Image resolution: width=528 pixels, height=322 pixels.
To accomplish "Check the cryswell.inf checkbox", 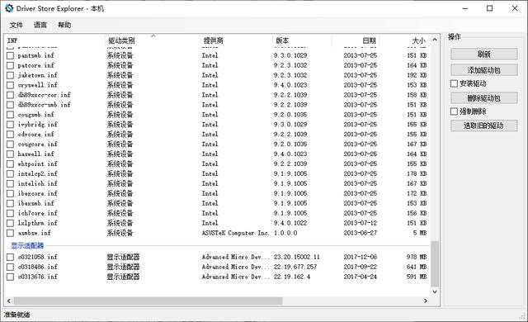I will (x=11, y=85).
